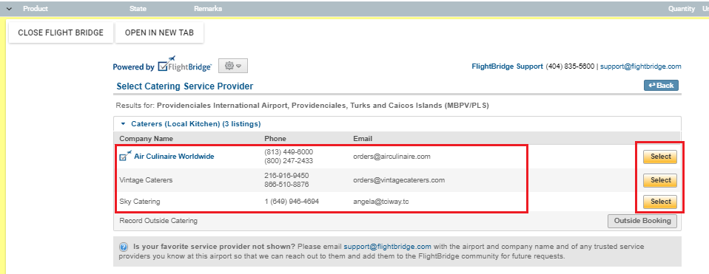Choose Select for Vintage Caterers
The image size is (709, 274).
[660, 180]
